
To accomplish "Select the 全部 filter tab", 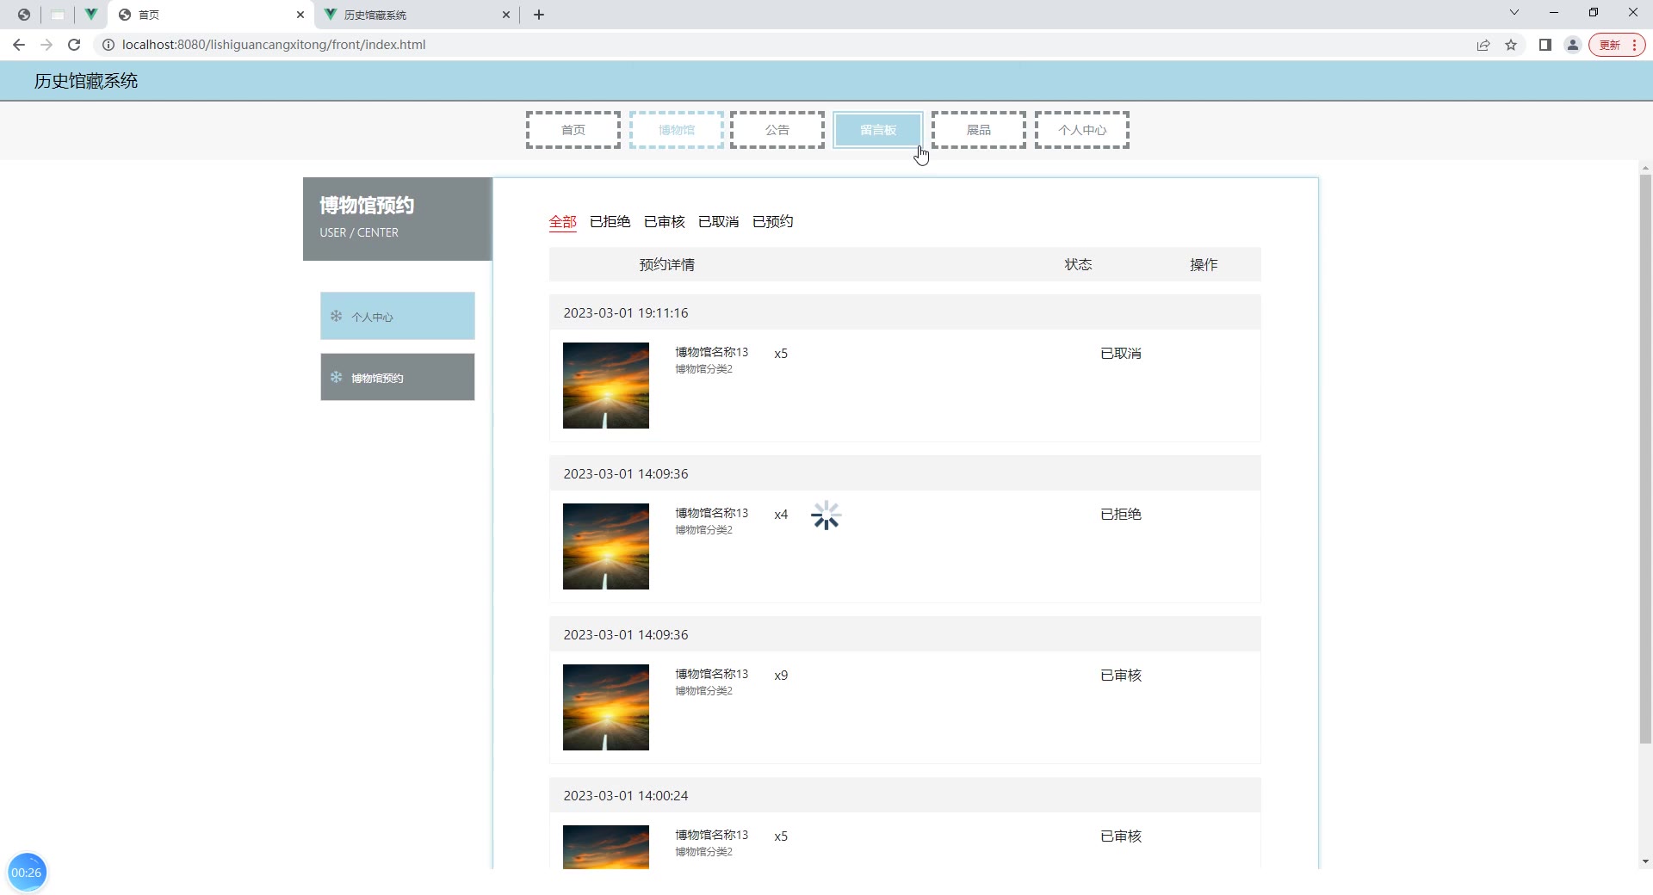I will 563,222.
